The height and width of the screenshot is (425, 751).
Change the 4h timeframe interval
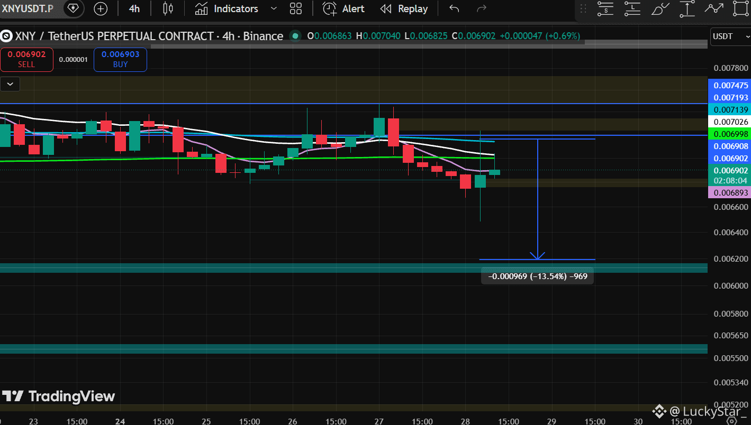[x=134, y=8]
